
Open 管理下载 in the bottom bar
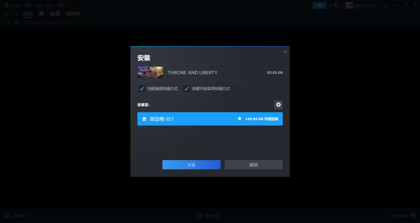[x=208, y=216]
